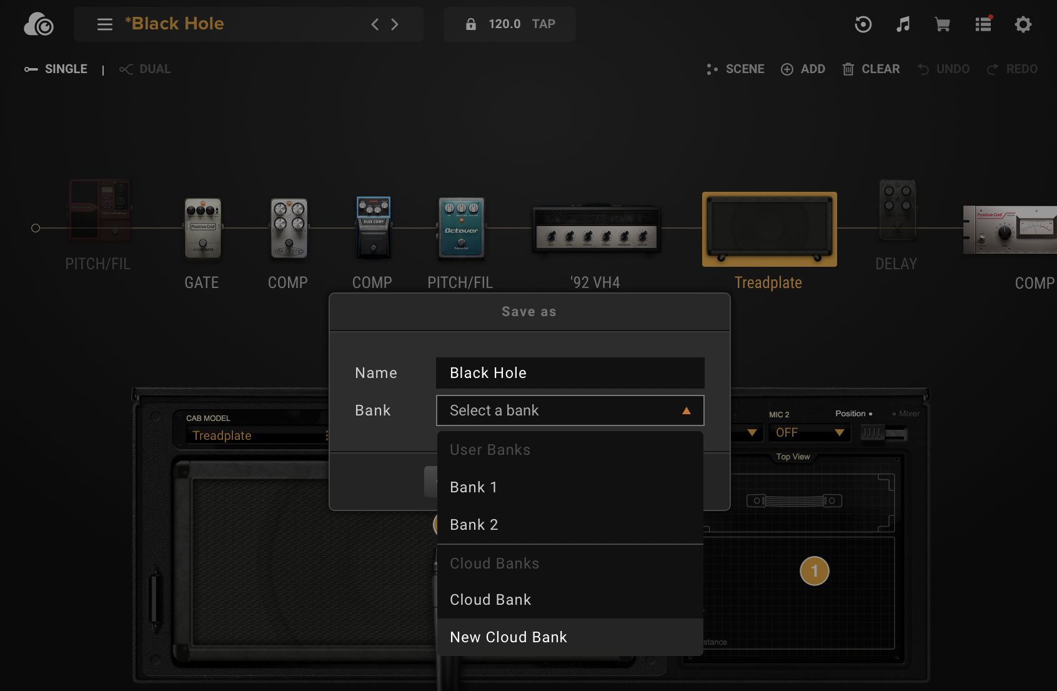The image size is (1057, 691).
Task: Open the CAB MODEL Treadplate selector
Action: [x=257, y=435]
